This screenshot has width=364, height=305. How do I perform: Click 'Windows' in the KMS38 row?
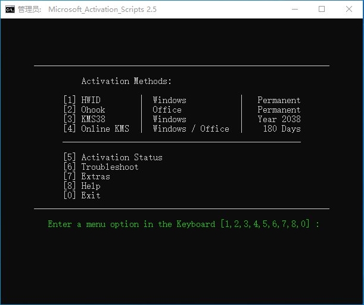click(x=169, y=119)
